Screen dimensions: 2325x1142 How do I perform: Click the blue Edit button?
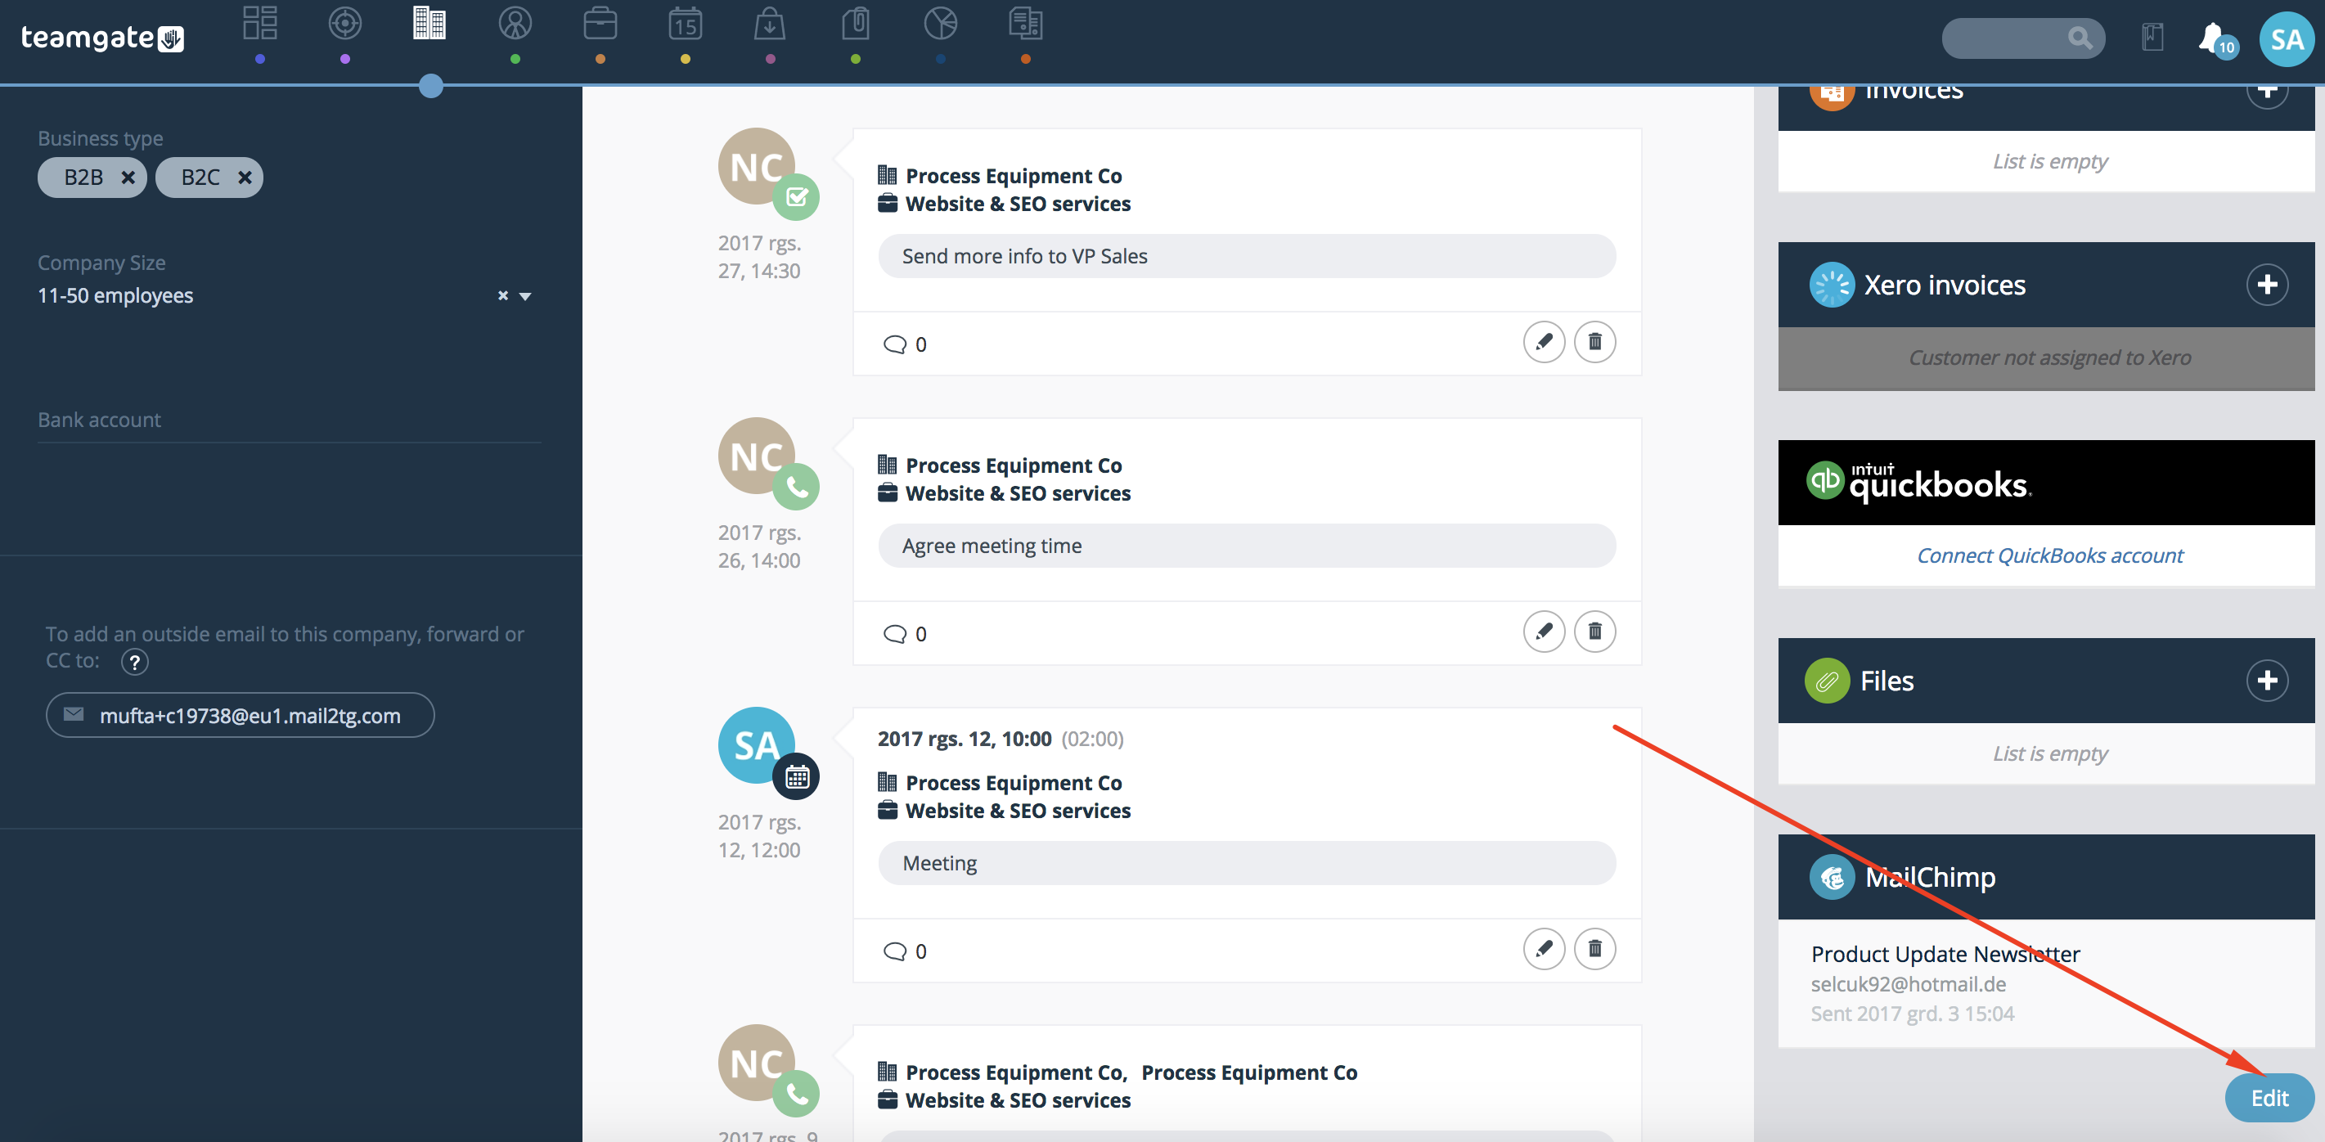(x=2269, y=1098)
